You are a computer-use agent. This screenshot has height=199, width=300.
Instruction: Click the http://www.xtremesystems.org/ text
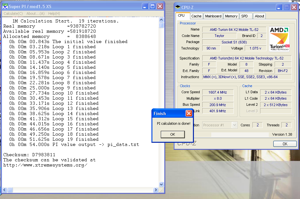pos(45,165)
